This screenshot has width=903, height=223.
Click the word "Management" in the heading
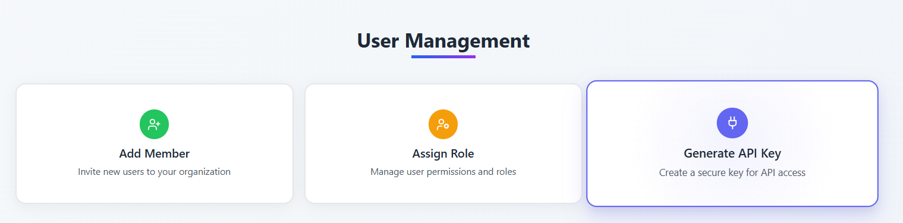tap(467, 40)
